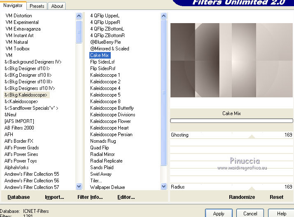The image size is (294, 217).
Task: Click Randomize
Action: coord(242,197)
